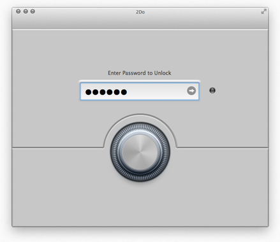Click the status indicator light beside the field
Image resolution: width=280 pixels, height=242 pixels.
point(212,90)
